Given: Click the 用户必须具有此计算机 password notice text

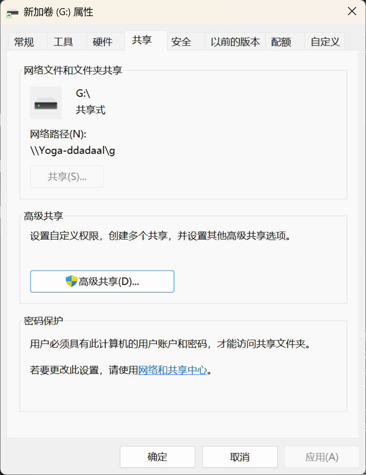Looking at the screenshot, I should click(171, 344).
